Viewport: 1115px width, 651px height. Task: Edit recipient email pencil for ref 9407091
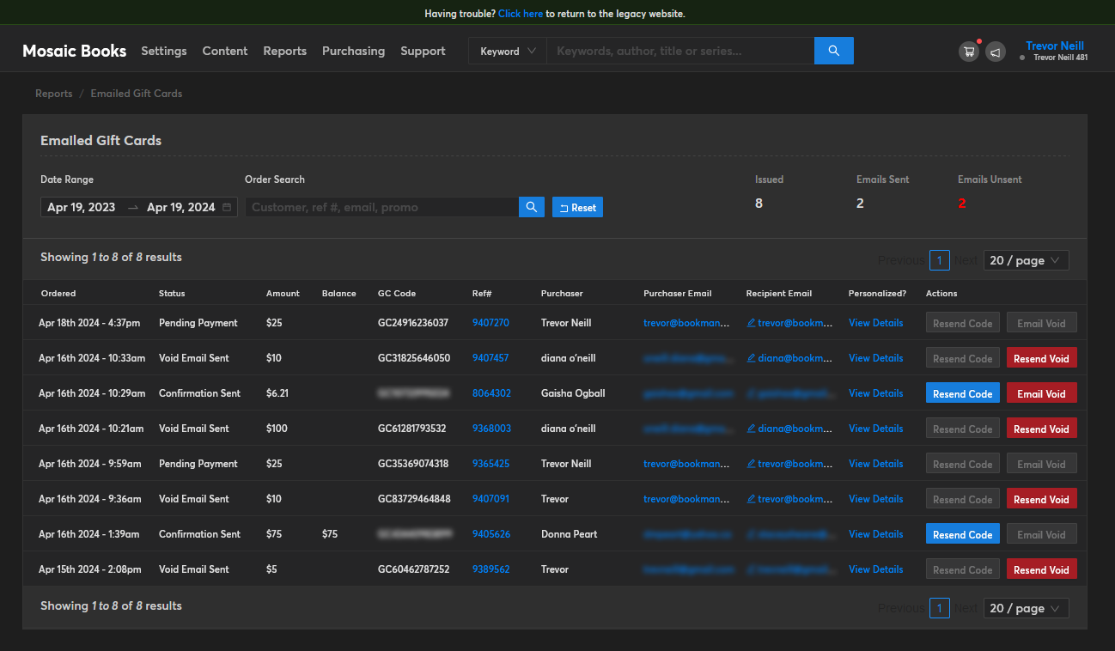pyautogui.click(x=752, y=499)
